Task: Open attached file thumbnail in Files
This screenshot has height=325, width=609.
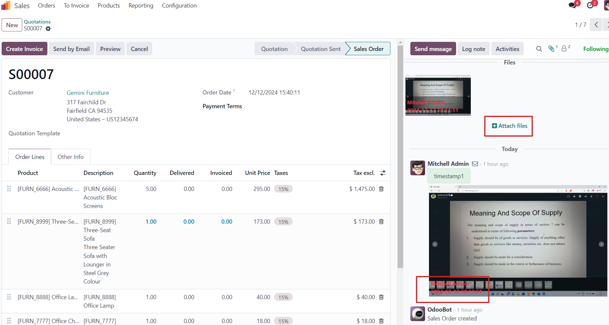Action: pyautogui.click(x=438, y=95)
